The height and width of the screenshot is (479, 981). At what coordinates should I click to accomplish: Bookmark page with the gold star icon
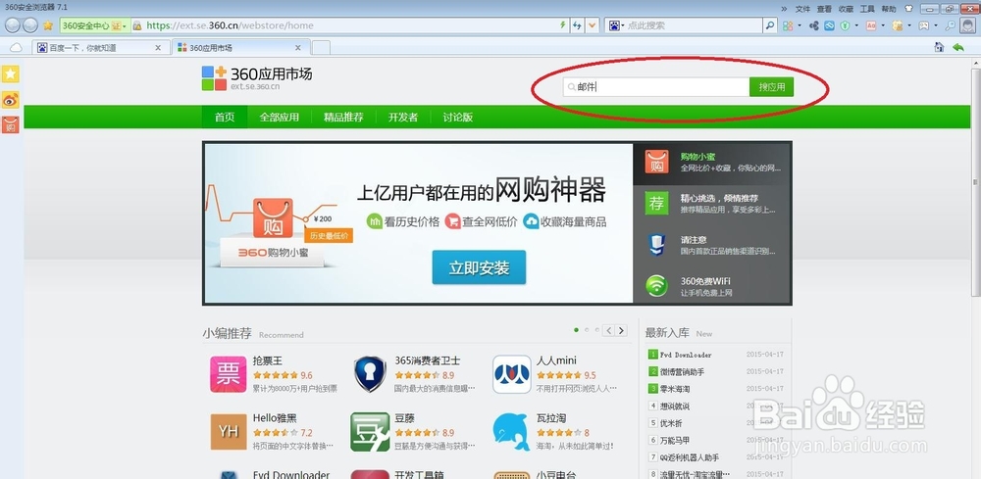48,25
